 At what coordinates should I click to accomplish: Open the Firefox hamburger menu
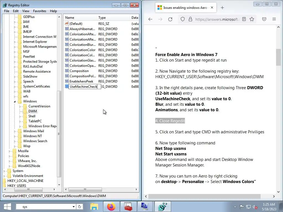(x=274, y=19)
